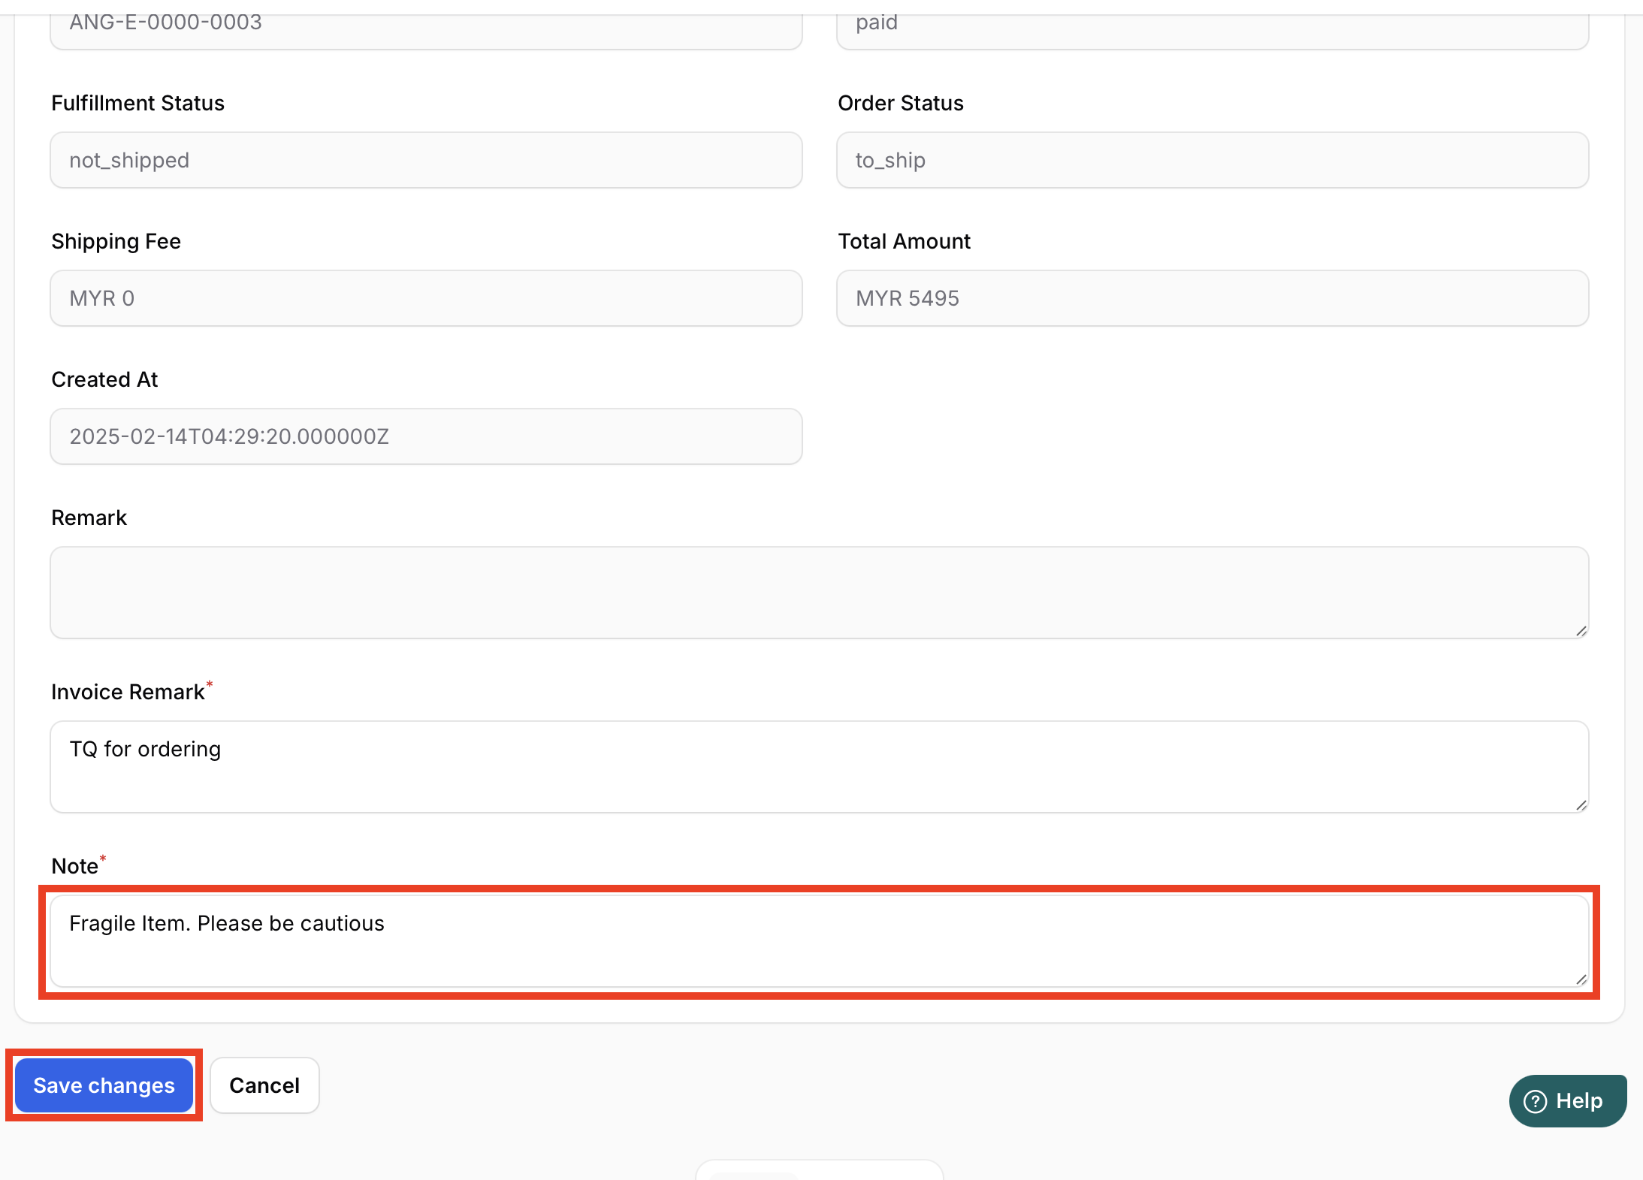Click the Total Amount MYR 5495 field
Image resolution: width=1643 pixels, height=1180 pixels.
pos(1213,298)
